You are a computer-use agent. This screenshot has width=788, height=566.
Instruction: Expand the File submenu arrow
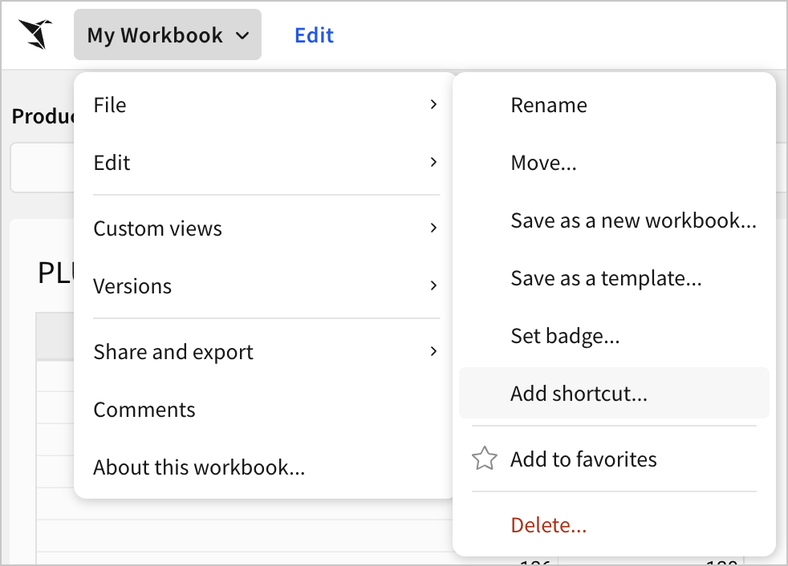point(433,105)
